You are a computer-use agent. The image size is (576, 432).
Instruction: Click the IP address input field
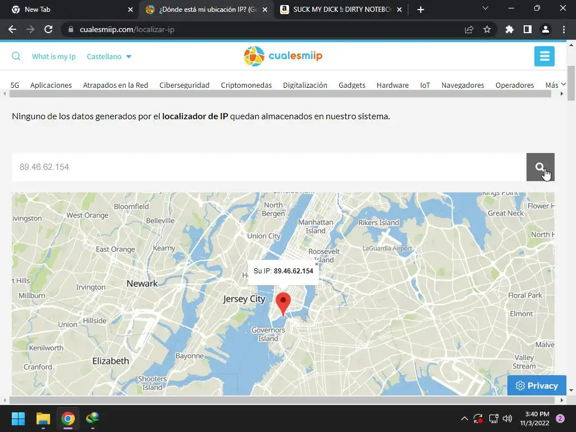pos(269,167)
